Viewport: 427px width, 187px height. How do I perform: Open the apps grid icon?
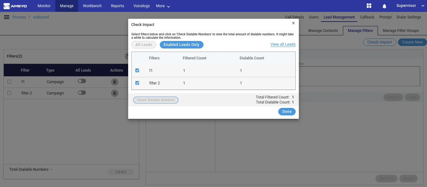pyautogui.click(x=369, y=6)
